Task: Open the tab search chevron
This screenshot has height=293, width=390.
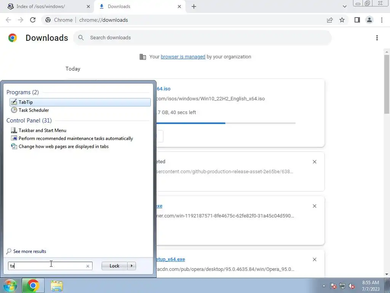Action: click(344, 6)
